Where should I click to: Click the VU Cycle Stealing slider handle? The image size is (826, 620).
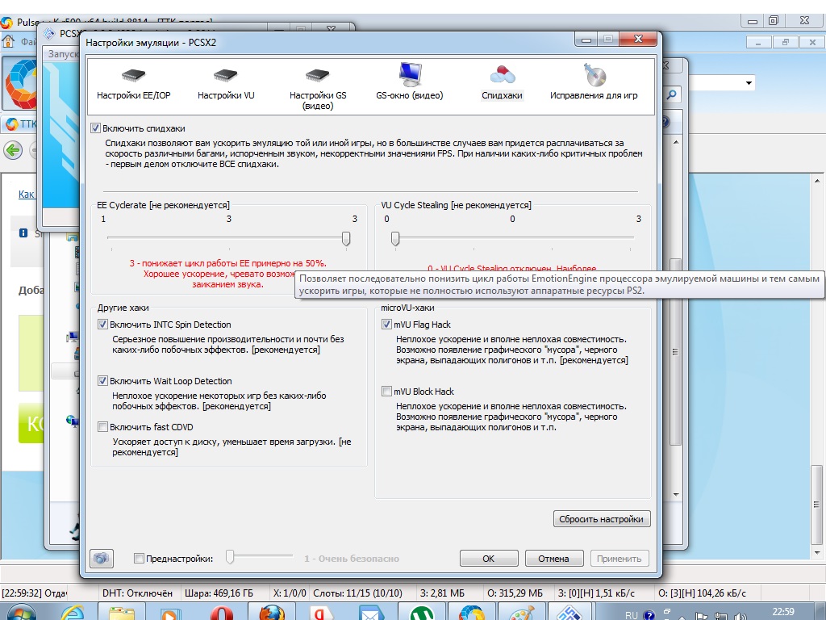pyautogui.click(x=395, y=238)
